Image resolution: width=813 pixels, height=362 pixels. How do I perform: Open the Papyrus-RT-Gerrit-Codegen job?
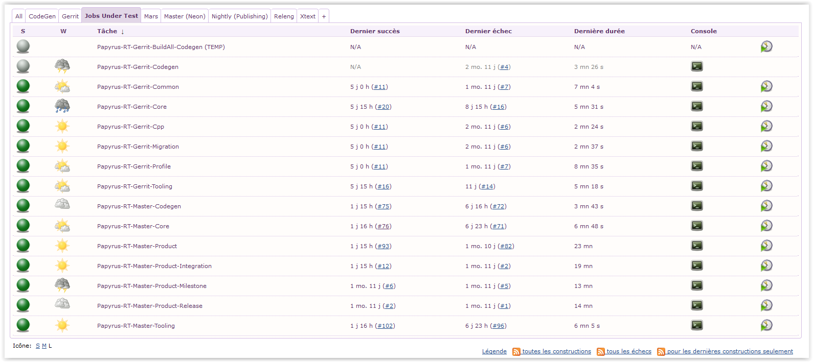(138, 67)
